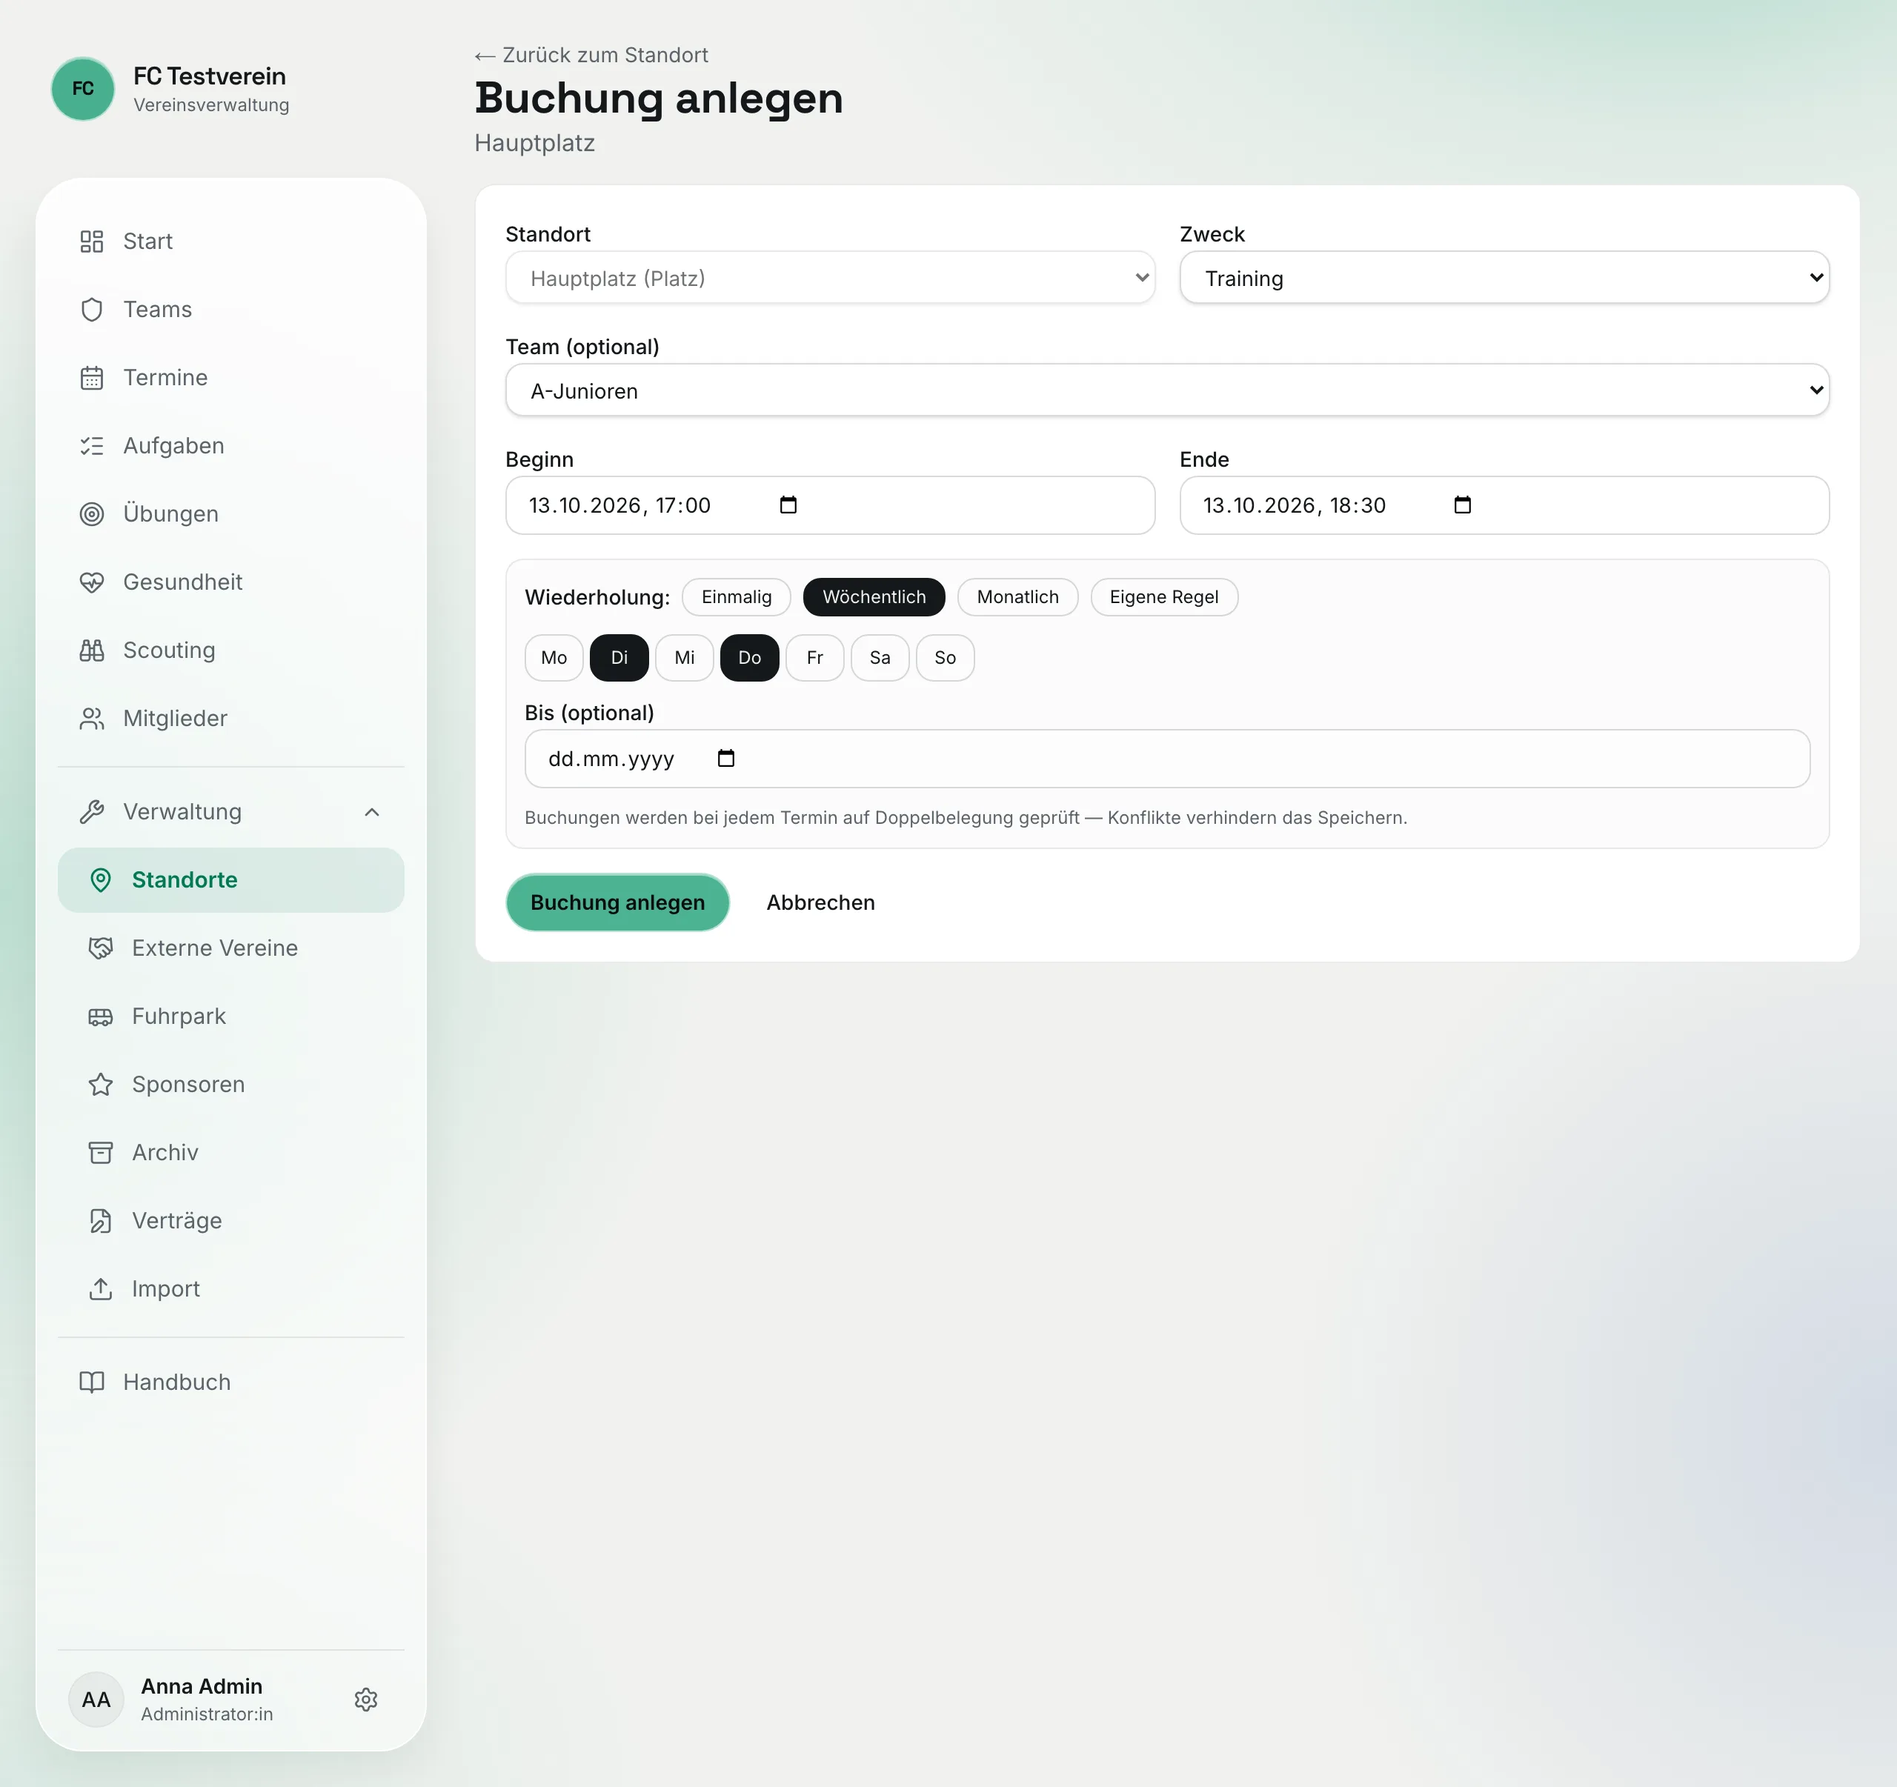Image resolution: width=1897 pixels, height=1787 pixels.
Task: Select Einmalig repetition option
Action: coord(737,597)
